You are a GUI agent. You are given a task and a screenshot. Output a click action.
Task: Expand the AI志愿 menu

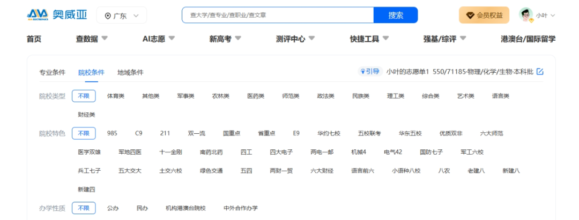point(158,39)
